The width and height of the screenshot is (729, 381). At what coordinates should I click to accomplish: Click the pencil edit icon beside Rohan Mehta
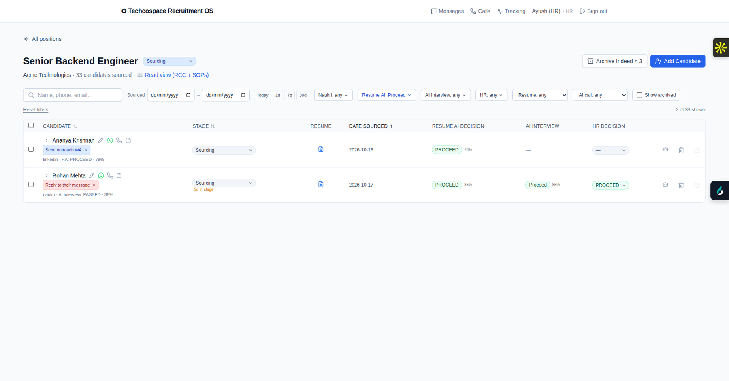pos(92,176)
